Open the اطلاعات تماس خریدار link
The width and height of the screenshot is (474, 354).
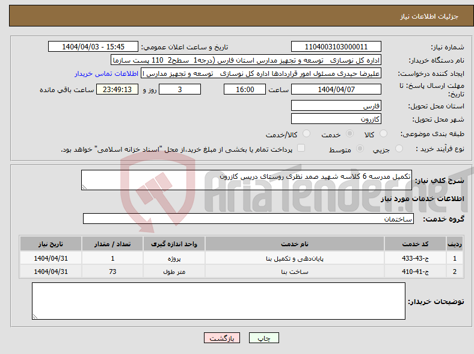(x=106, y=73)
